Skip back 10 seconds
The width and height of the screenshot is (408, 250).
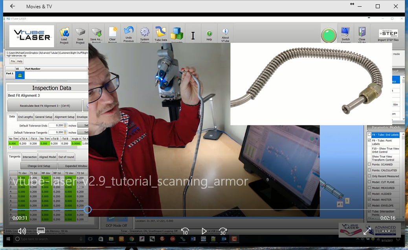[185, 231]
